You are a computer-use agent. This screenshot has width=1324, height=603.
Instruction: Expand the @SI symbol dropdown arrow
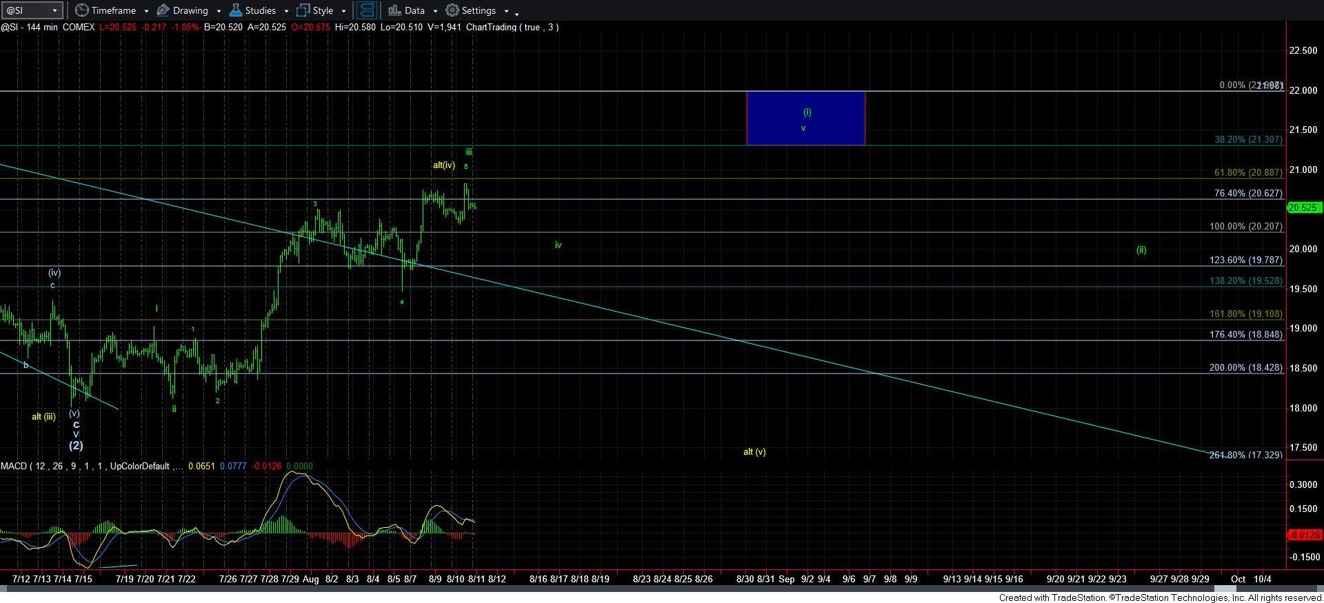pos(55,10)
